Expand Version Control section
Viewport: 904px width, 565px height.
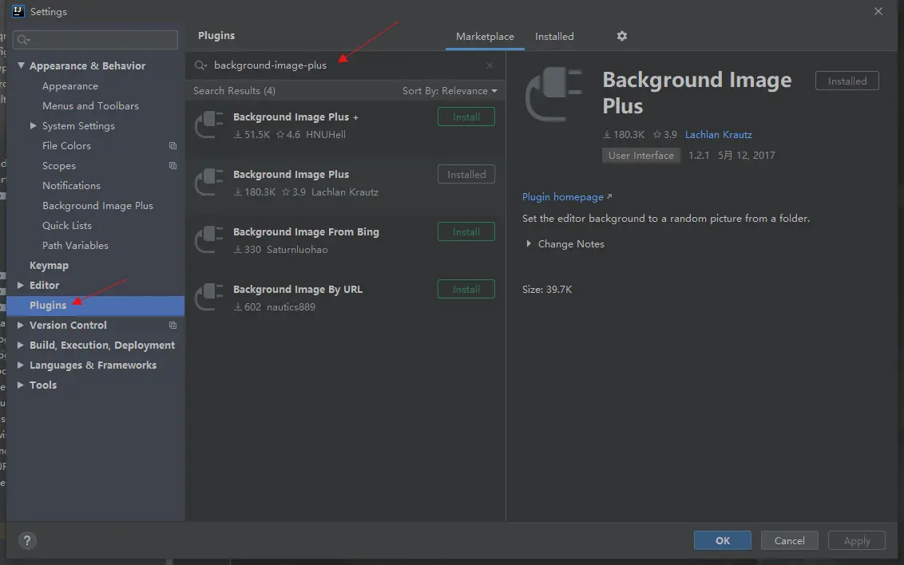pos(20,326)
